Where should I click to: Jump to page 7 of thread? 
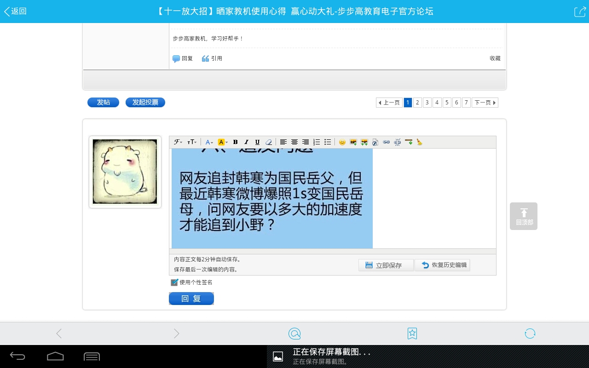coord(466,103)
